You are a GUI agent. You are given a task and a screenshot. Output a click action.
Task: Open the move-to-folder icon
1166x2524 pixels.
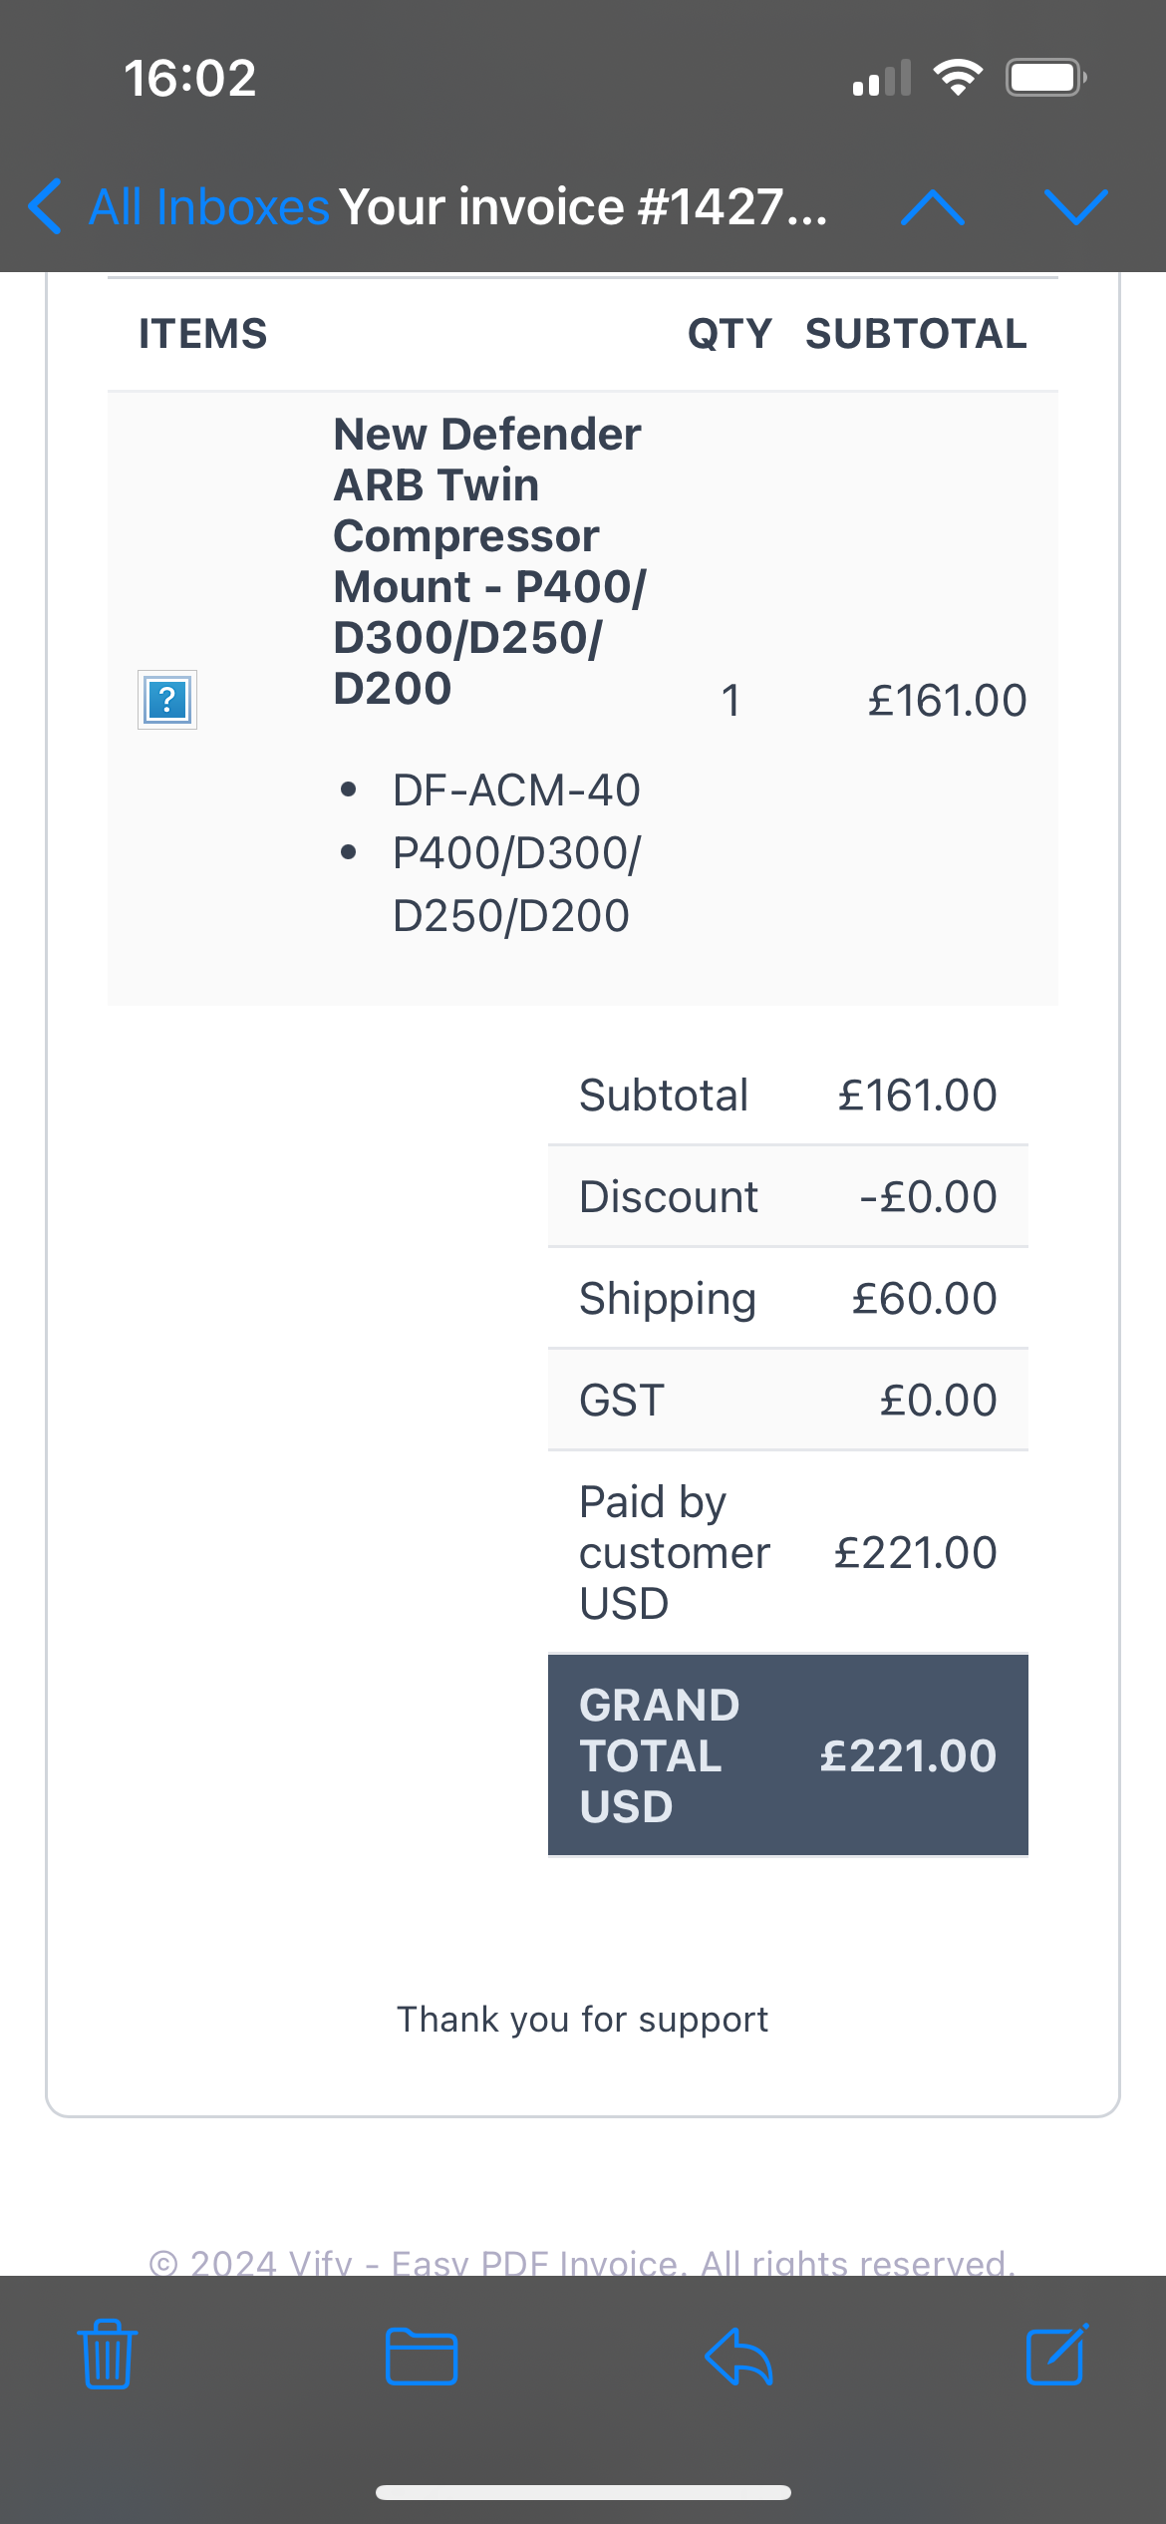(x=422, y=2357)
